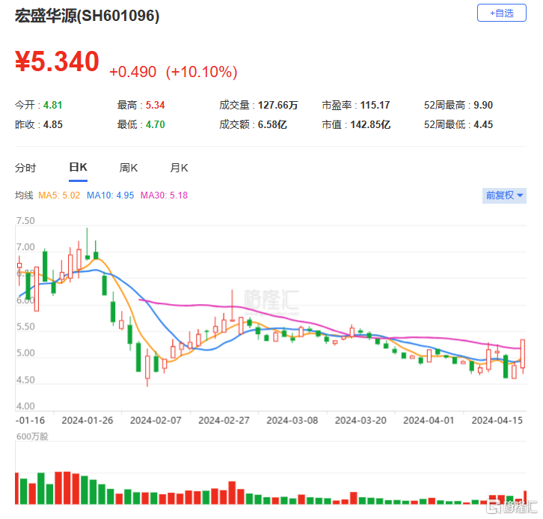543x519 pixels.
Task: Click the change value +0.490
Action: (x=132, y=72)
